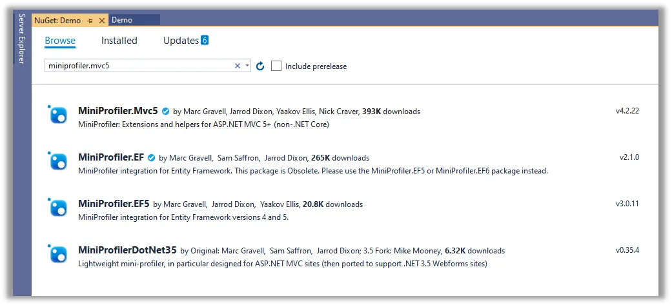Click the MiniProfilerDotNet35 package icon

coord(57,253)
